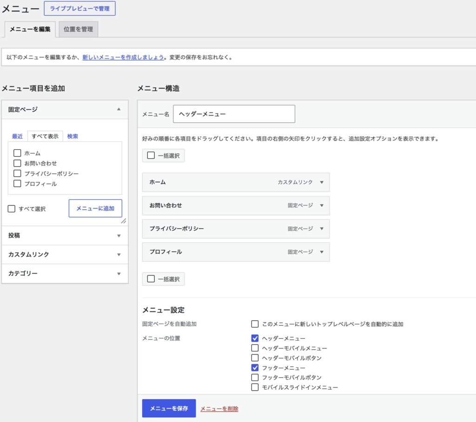Expand the プライバシーポリシー menu item arrow
The width and height of the screenshot is (476, 422).
coord(322,229)
